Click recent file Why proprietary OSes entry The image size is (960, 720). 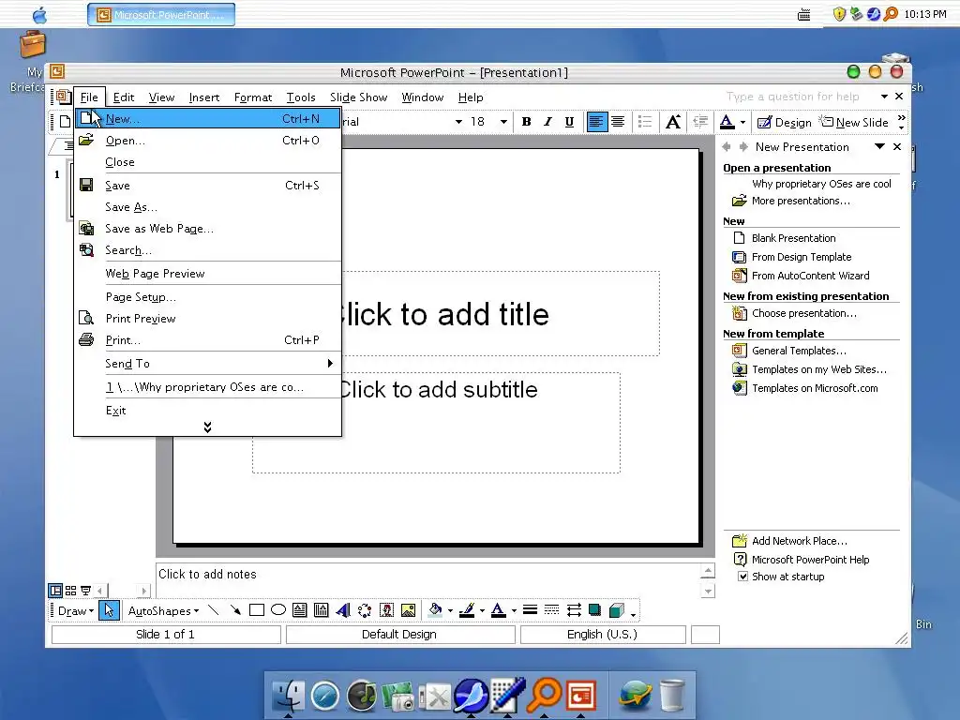(x=207, y=387)
